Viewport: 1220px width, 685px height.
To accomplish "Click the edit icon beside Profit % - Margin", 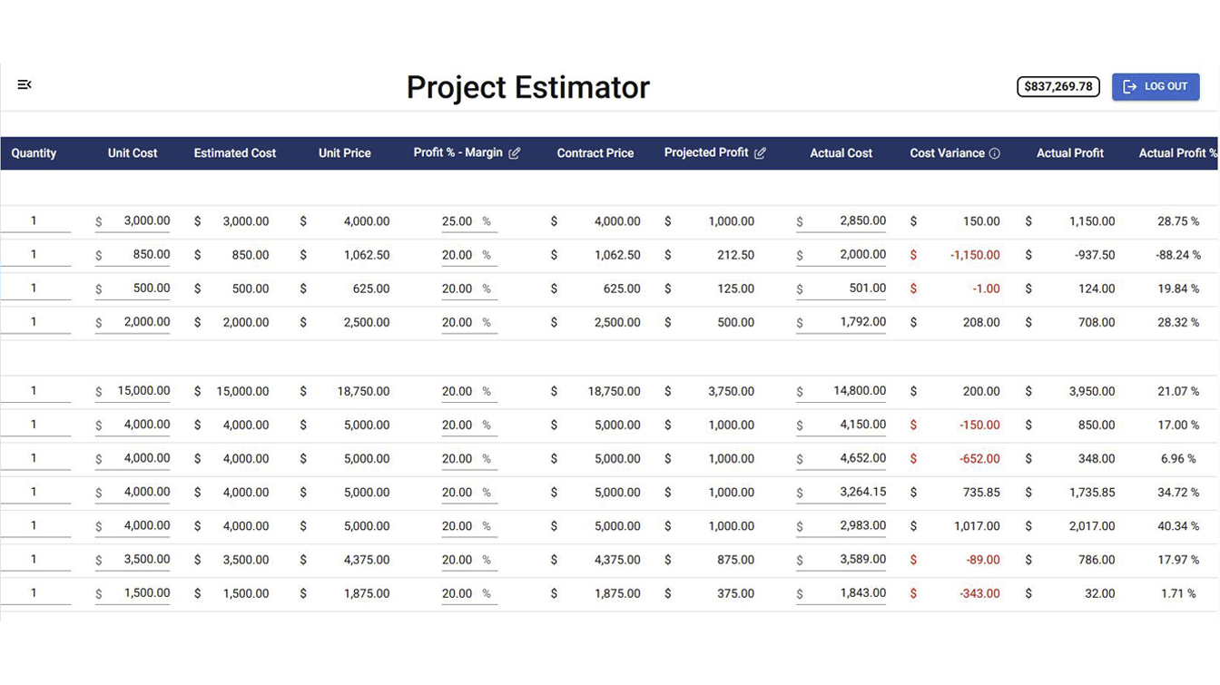I will [515, 153].
